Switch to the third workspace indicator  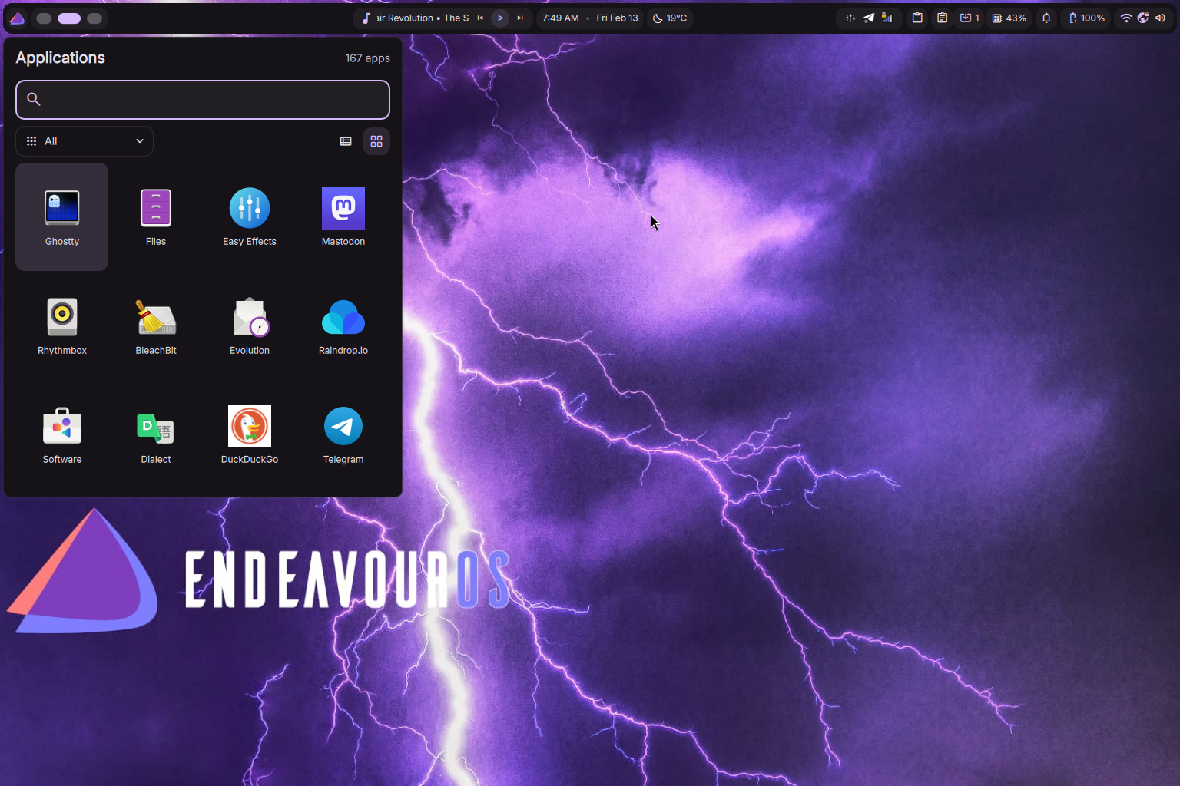pos(94,18)
